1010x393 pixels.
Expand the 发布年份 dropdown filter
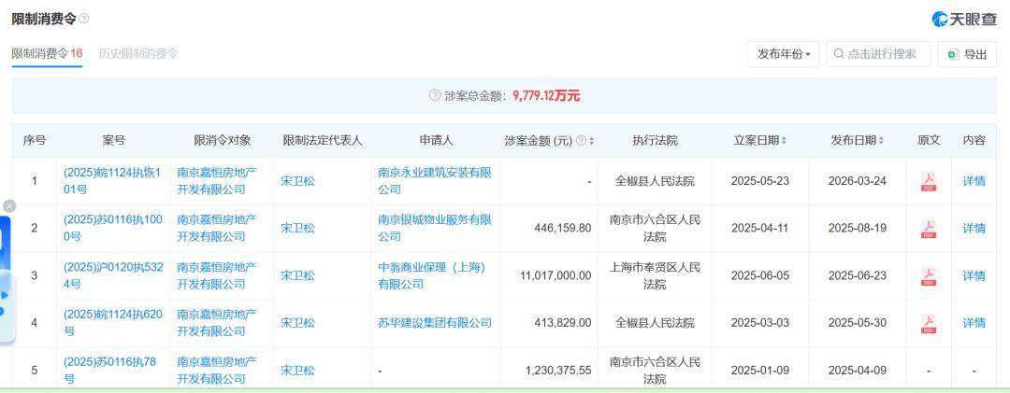point(784,54)
